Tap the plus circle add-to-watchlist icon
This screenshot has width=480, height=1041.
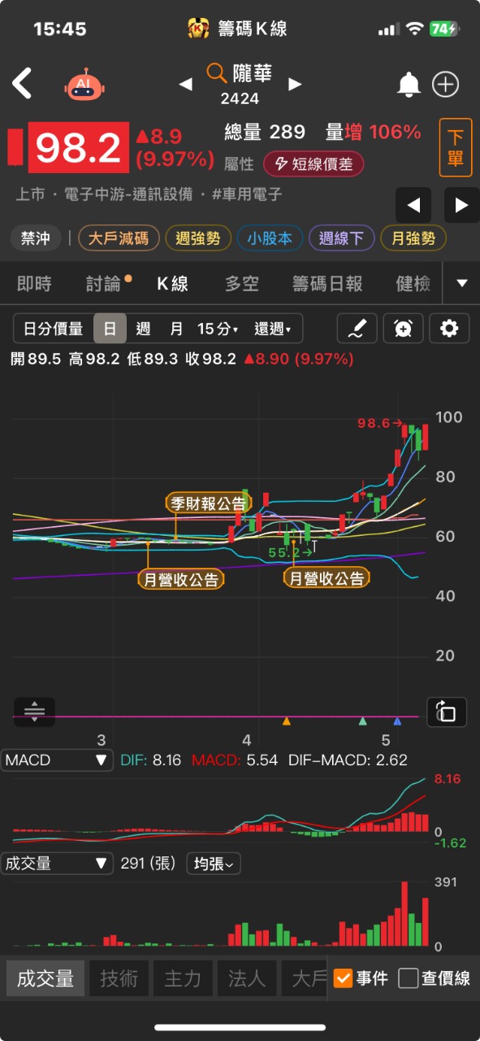[446, 84]
